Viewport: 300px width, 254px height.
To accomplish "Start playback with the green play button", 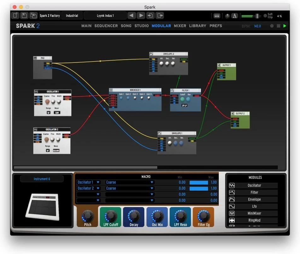I will click(x=285, y=26).
